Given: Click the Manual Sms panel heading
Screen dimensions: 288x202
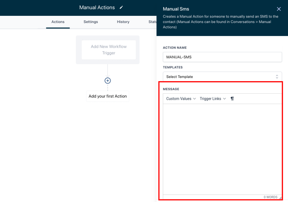Looking at the screenshot, I should click(176, 9).
